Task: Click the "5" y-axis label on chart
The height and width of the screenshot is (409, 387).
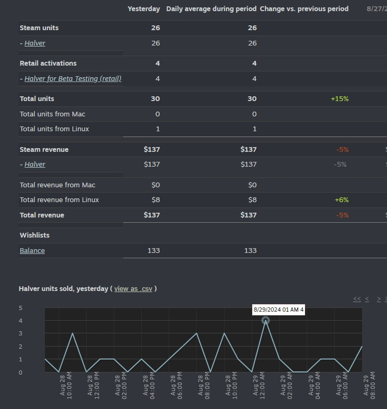Action: pyautogui.click(x=21, y=308)
